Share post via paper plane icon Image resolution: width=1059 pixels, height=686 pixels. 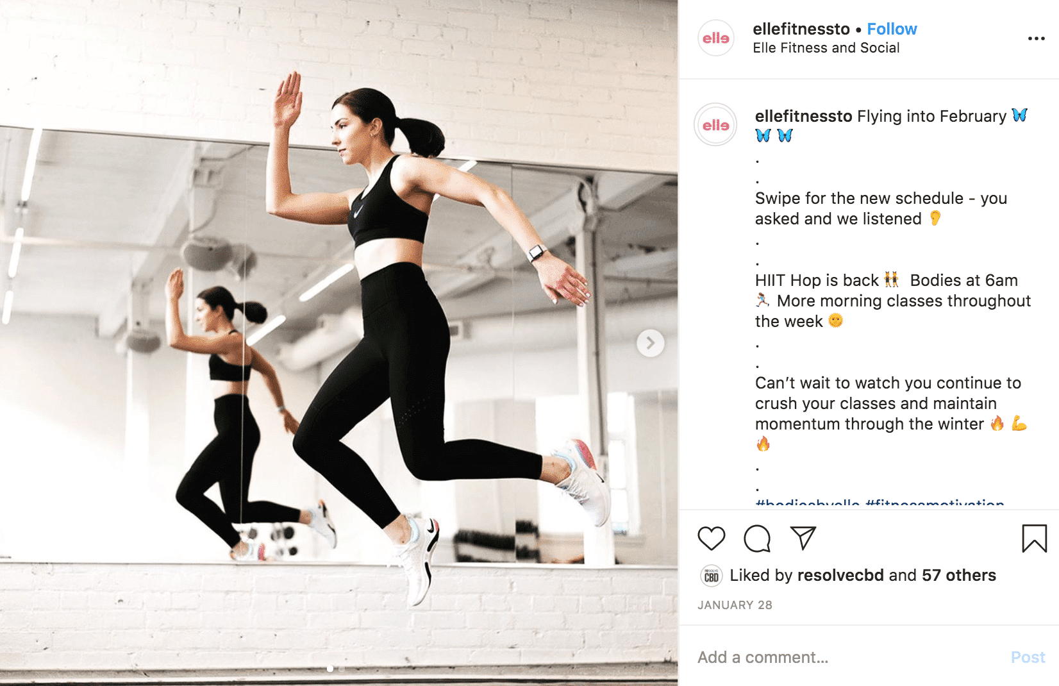point(803,538)
